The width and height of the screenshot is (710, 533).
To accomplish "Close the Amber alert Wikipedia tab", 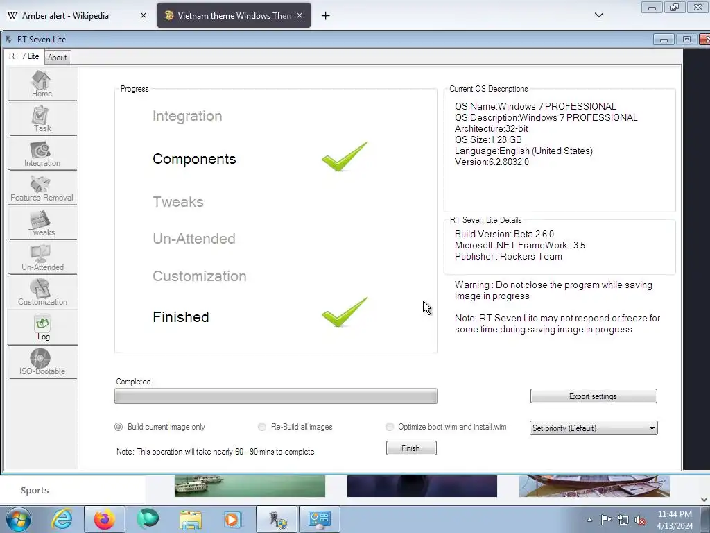I will [143, 15].
